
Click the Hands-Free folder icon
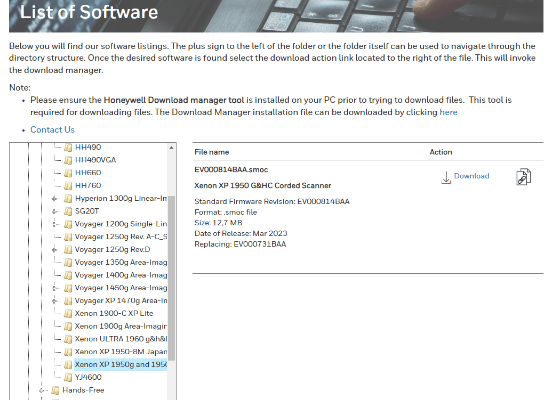[55, 390]
